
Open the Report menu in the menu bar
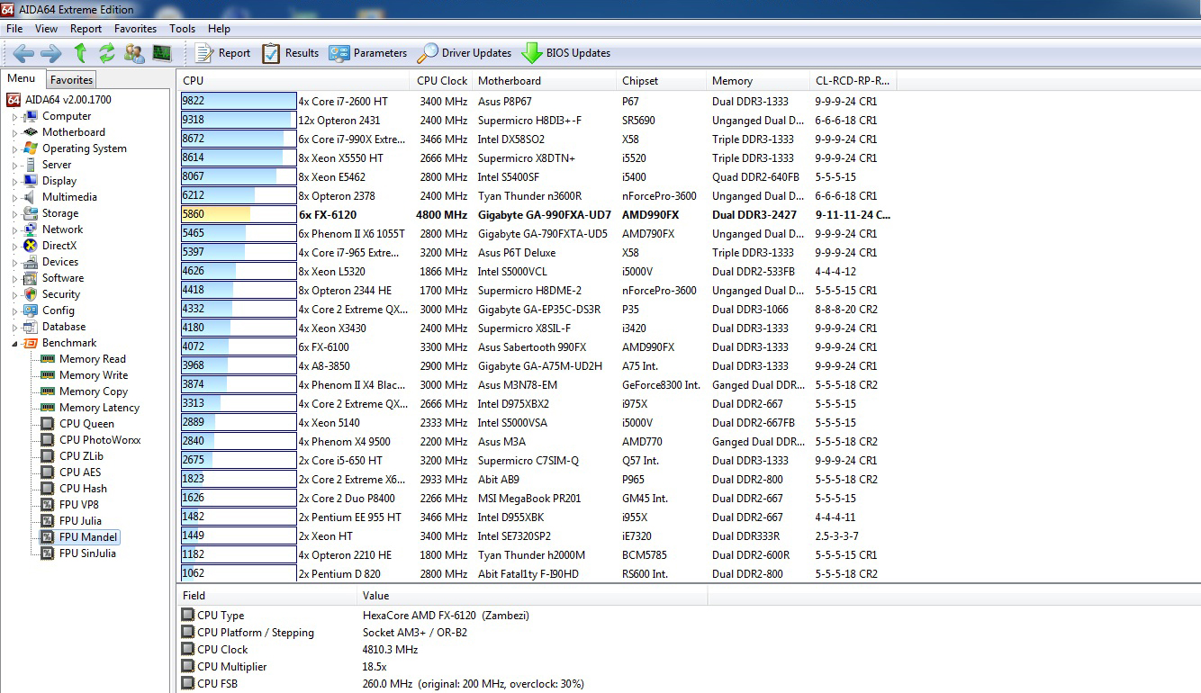point(86,29)
